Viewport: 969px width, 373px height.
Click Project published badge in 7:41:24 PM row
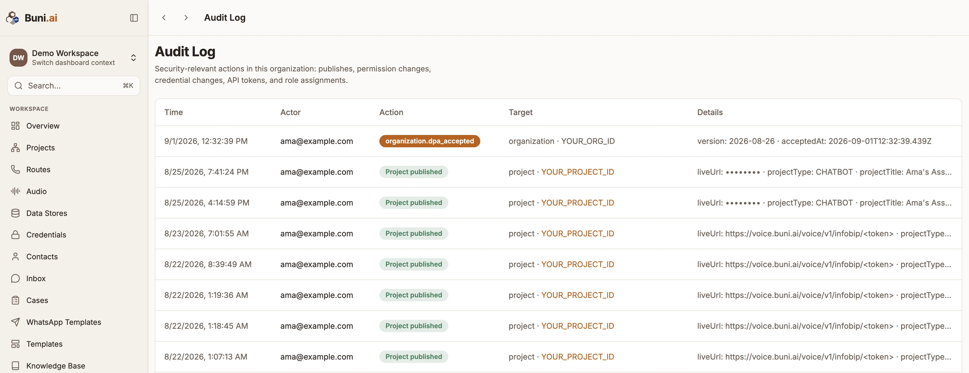[x=414, y=172]
